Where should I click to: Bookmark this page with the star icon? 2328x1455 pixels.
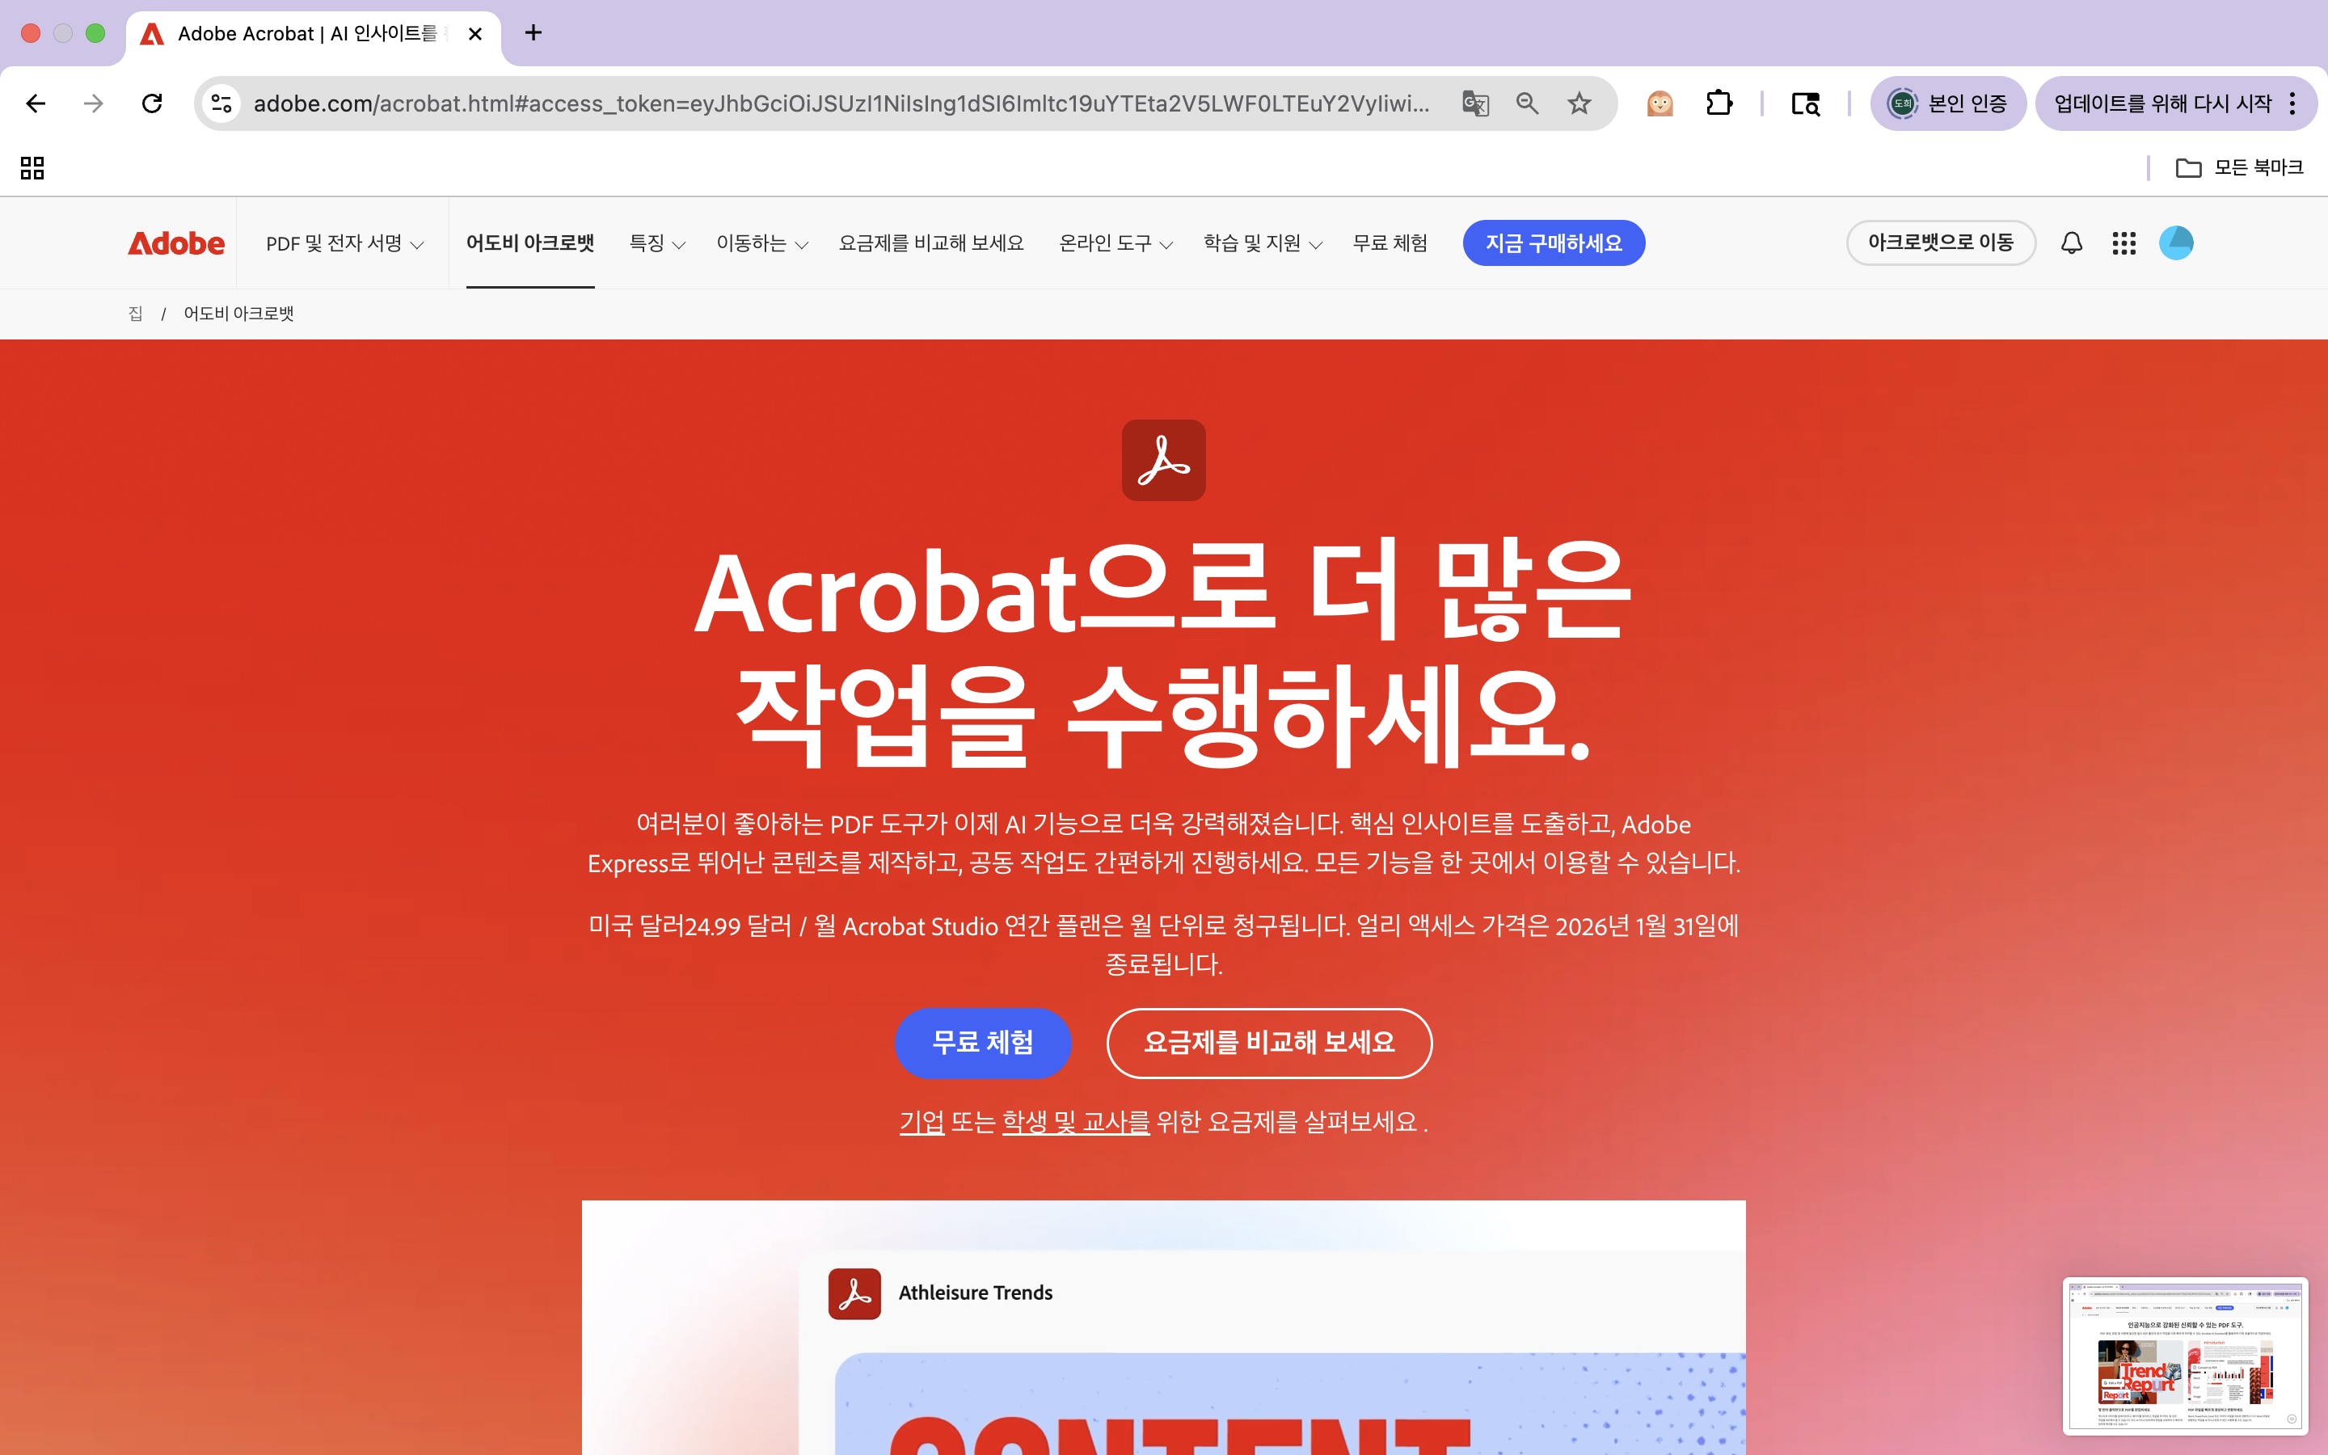[1579, 103]
